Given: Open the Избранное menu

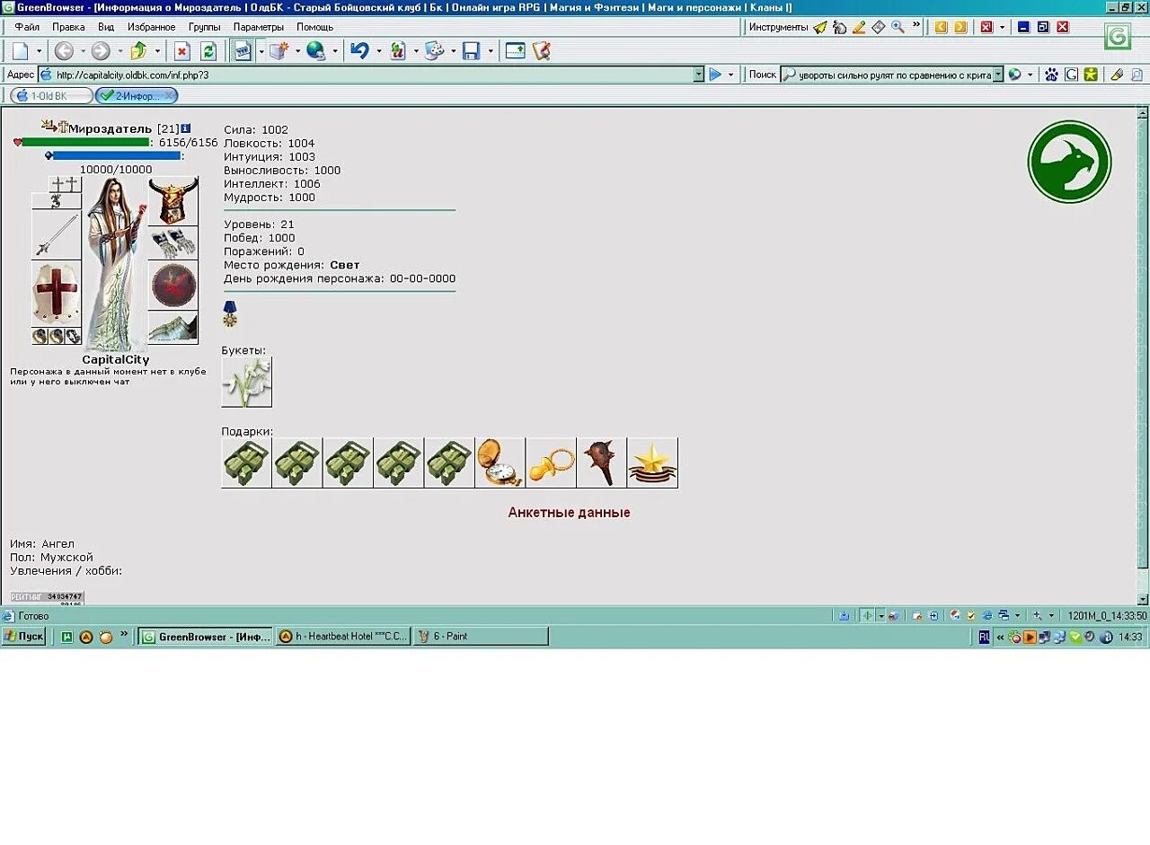Looking at the screenshot, I should pos(152,27).
